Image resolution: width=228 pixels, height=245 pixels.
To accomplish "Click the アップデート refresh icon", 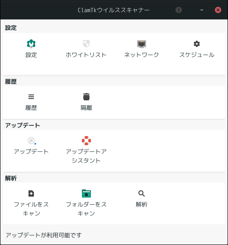I will point(32,141).
